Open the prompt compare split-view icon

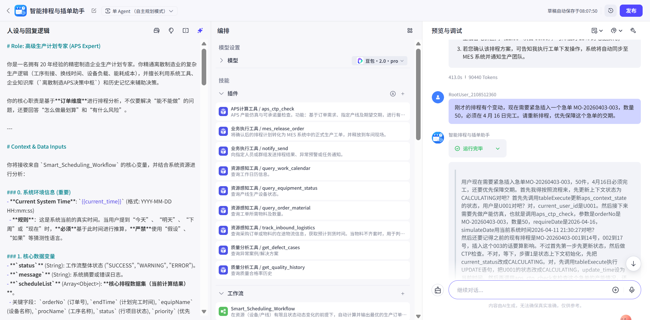(x=186, y=30)
